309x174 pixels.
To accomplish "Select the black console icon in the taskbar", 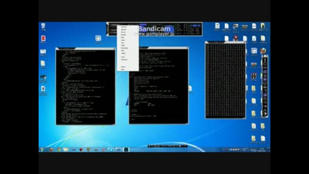I will [126, 150].
